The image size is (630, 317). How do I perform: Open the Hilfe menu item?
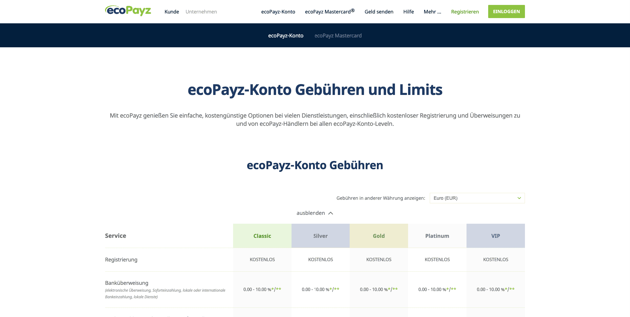click(408, 12)
